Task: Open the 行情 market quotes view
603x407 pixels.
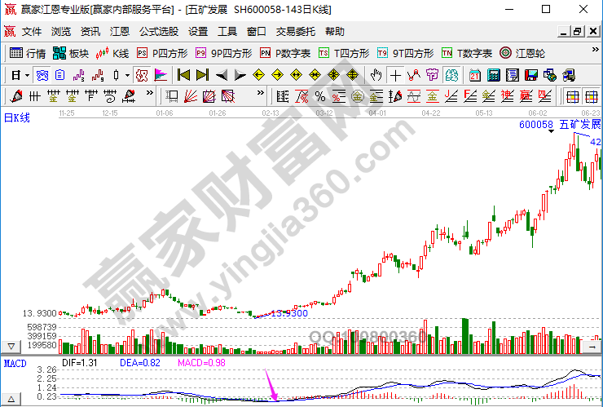Action: coord(28,53)
